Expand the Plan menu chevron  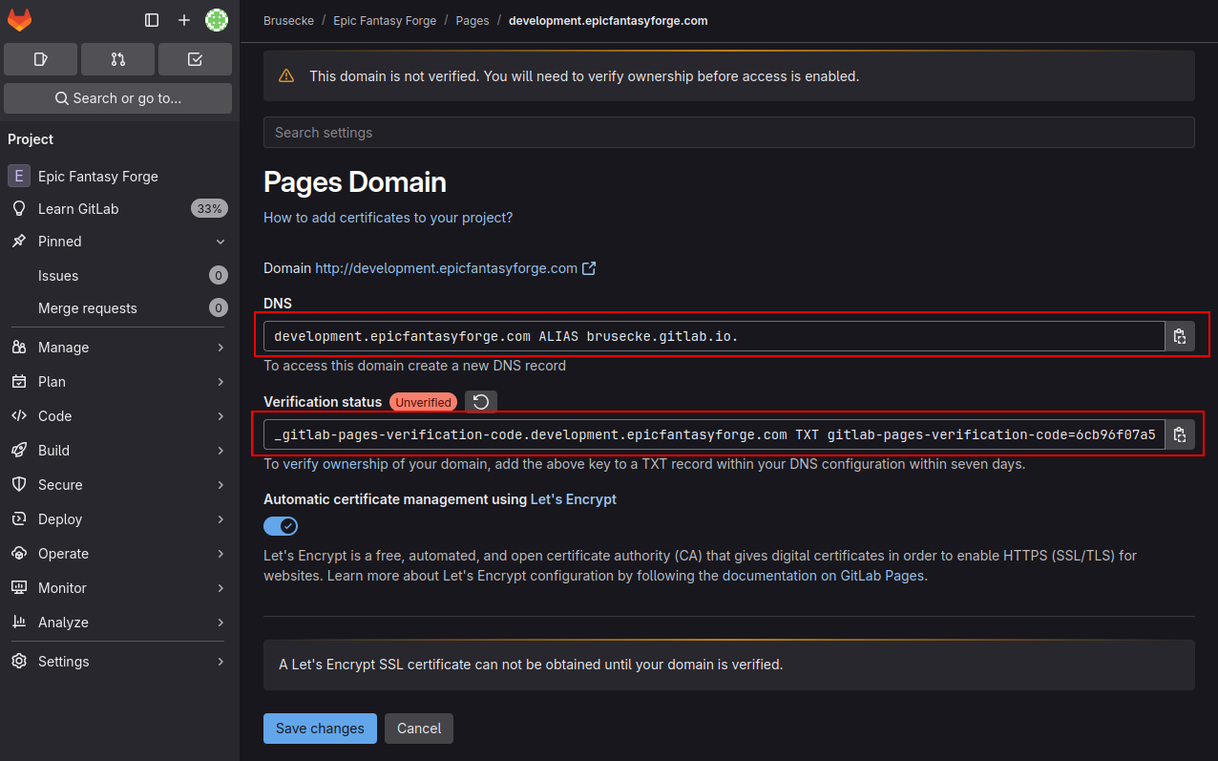(x=220, y=382)
